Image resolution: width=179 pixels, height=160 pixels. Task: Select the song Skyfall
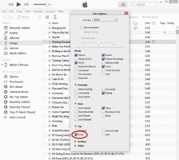[x=56, y=37]
